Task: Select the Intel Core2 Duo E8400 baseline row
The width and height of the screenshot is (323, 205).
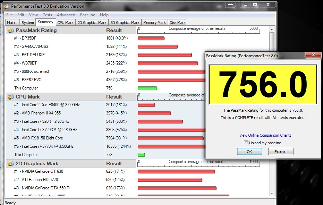Action: (x=46, y=105)
